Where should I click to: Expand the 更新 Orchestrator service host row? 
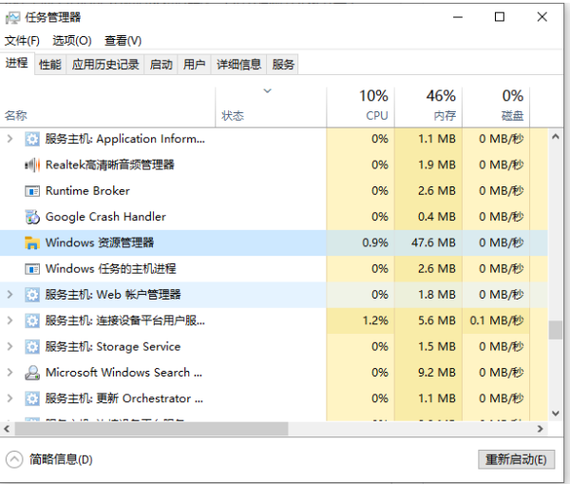point(10,398)
